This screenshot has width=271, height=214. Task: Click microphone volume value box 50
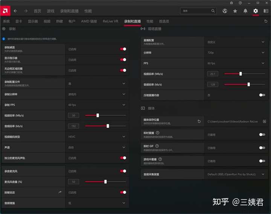pos(74,182)
